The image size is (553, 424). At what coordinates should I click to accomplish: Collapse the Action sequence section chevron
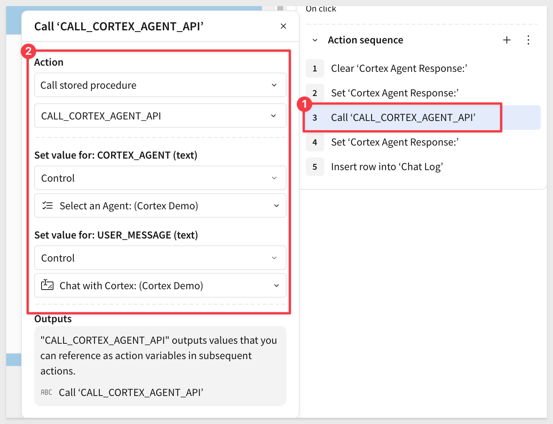pyautogui.click(x=315, y=40)
